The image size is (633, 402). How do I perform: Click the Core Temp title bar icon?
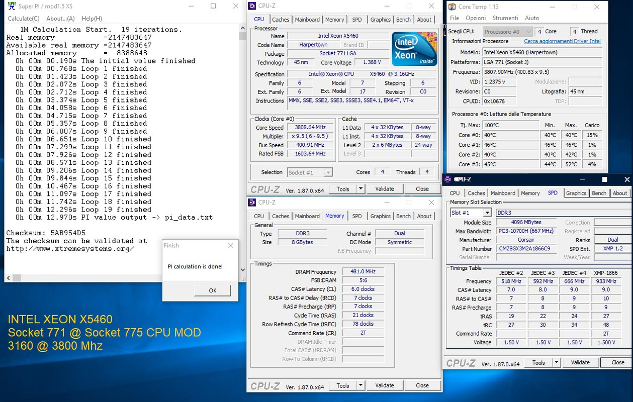[x=452, y=7]
